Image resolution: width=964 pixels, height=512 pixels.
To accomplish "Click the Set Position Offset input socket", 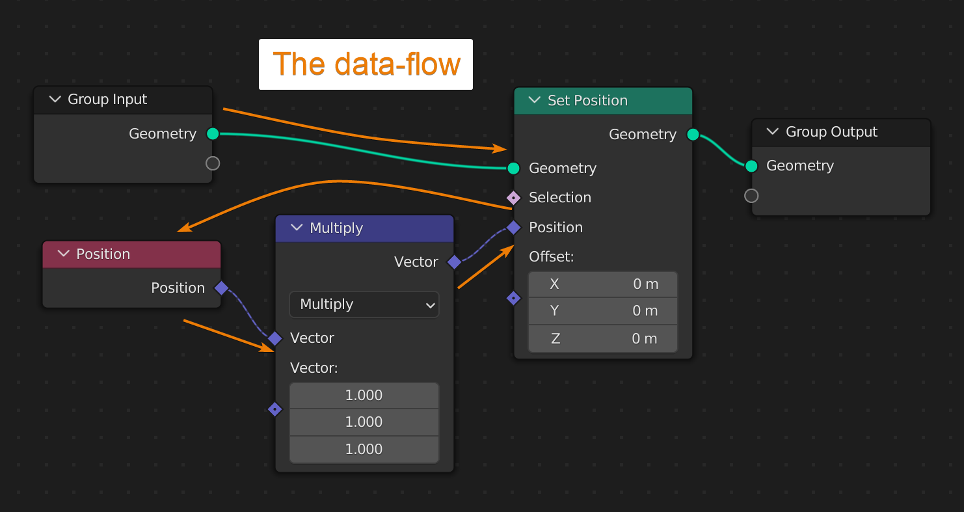I will click(513, 299).
